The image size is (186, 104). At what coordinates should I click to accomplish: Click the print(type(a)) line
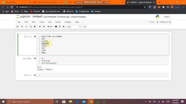[x=49, y=63]
